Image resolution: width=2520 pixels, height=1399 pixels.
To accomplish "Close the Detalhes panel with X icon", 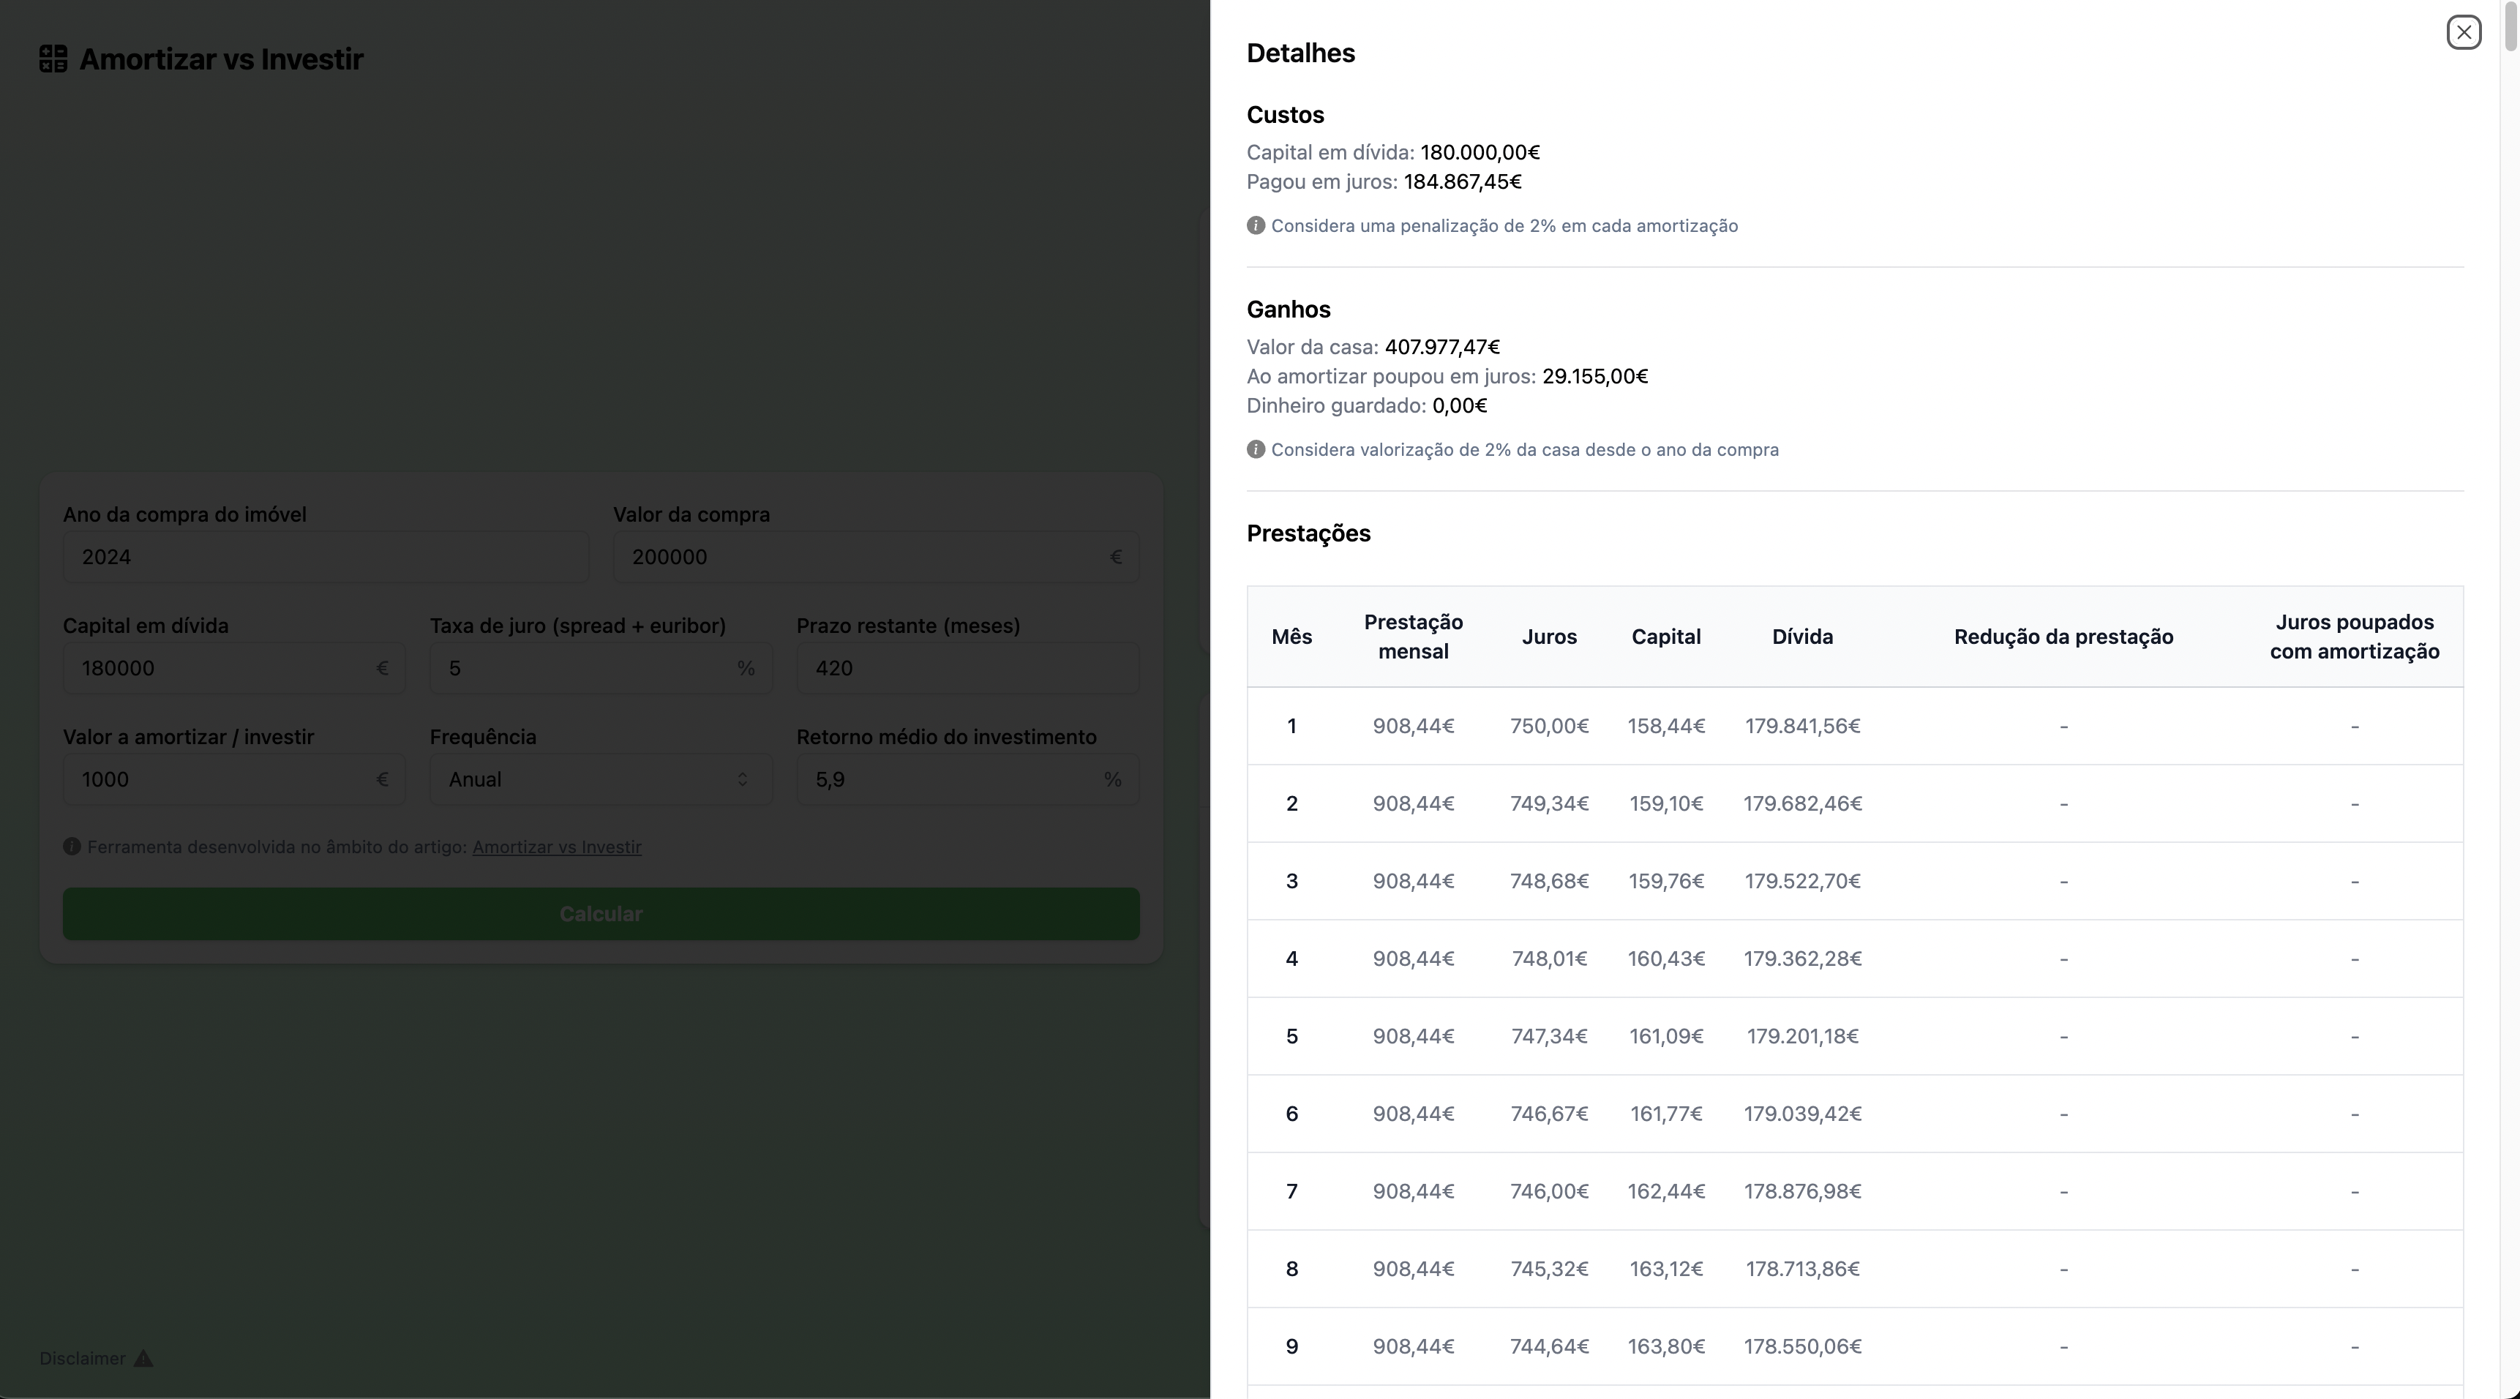I will click(2463, 32).
